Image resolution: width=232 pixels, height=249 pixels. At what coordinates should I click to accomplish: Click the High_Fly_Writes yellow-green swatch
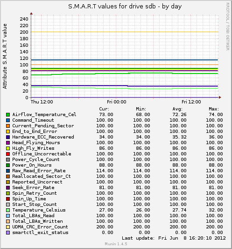tap(8, 148)
